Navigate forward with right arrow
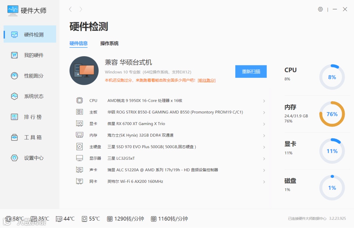Screen dimensions: 354x228 pos(81,9)
